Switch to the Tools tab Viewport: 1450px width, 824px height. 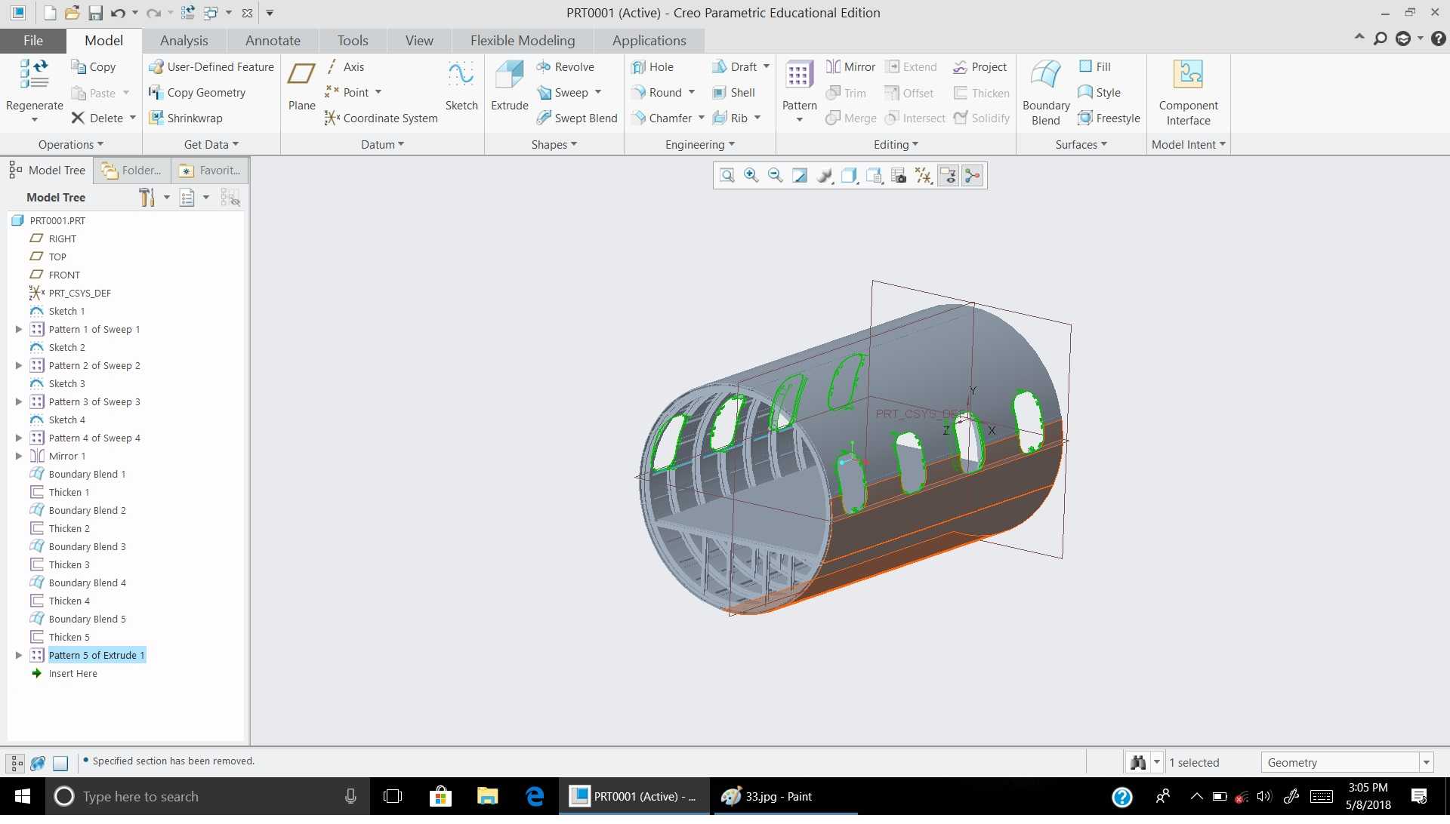pos(353,41)
